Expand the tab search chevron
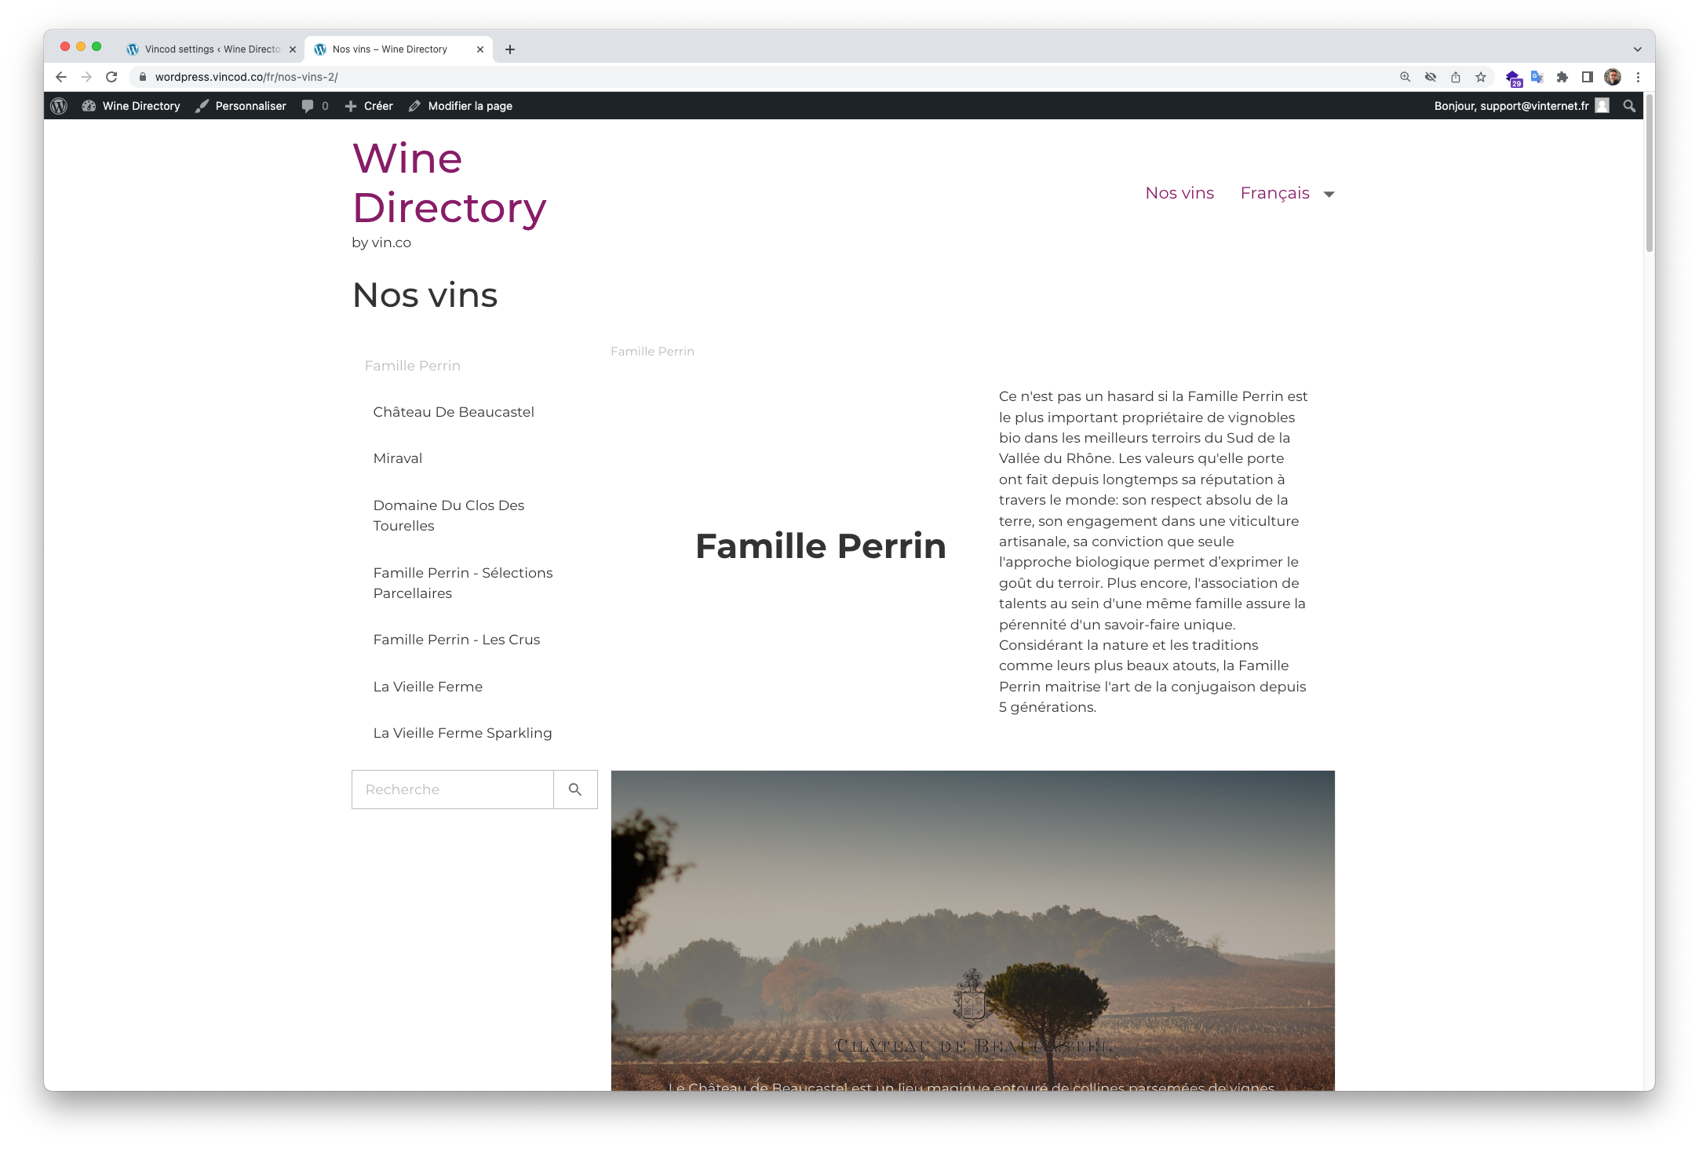Viewport: 1699px width, 1149px height. 1638,49
